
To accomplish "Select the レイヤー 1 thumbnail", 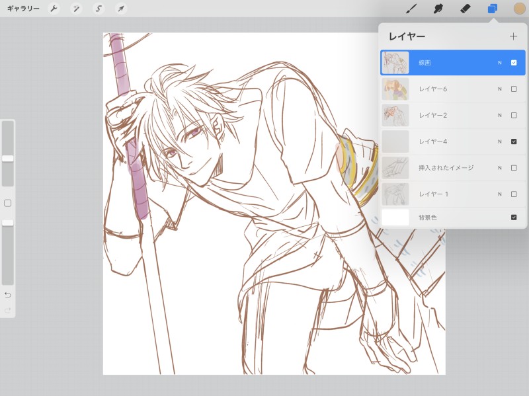I will click(395, 194).
